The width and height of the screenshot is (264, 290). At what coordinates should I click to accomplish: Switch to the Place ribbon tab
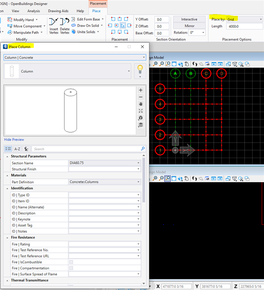click(x=96, y=11)
